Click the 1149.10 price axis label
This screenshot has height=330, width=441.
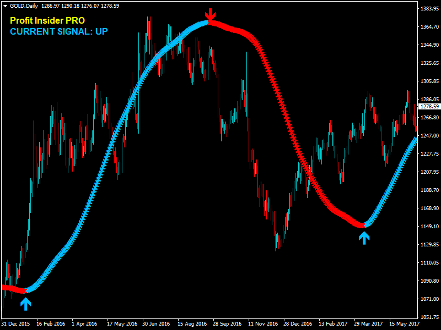(429, 227)
